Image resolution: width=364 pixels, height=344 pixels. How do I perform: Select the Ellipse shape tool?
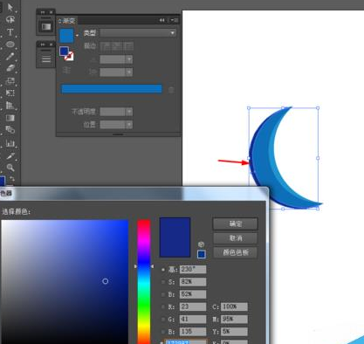[x=10, y=45]
